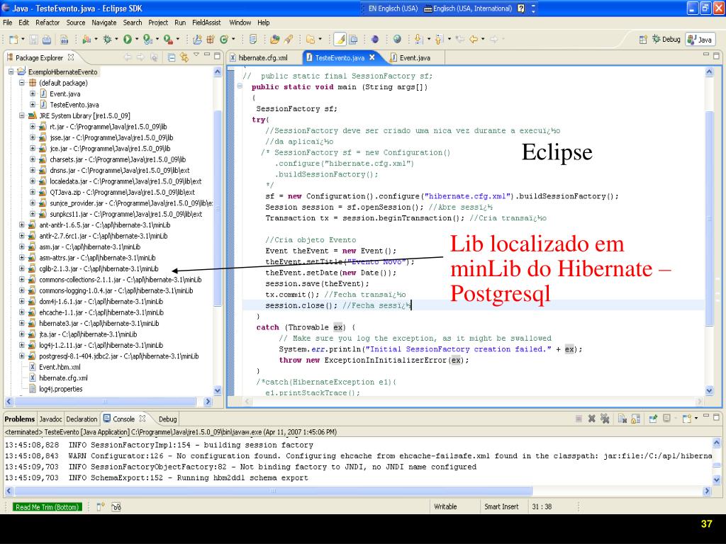Toggle Link with Editor in Package Explorer
This screenshot has width=726, height=544.
184,57
